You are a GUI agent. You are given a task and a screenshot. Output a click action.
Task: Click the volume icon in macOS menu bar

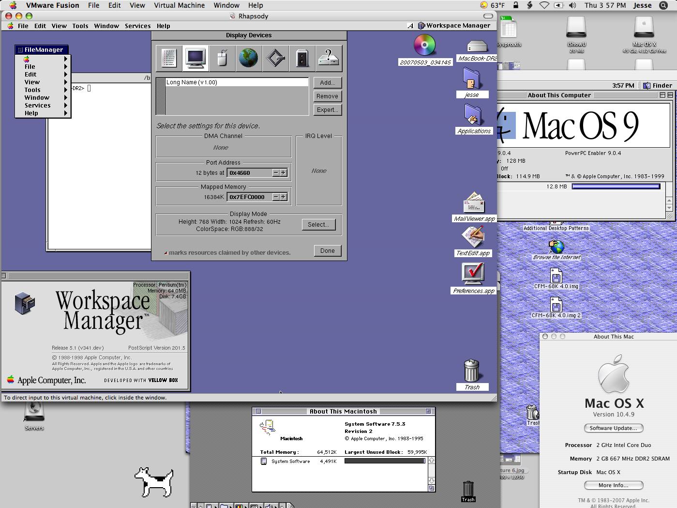pyautogui.click(x=572, y=5)
